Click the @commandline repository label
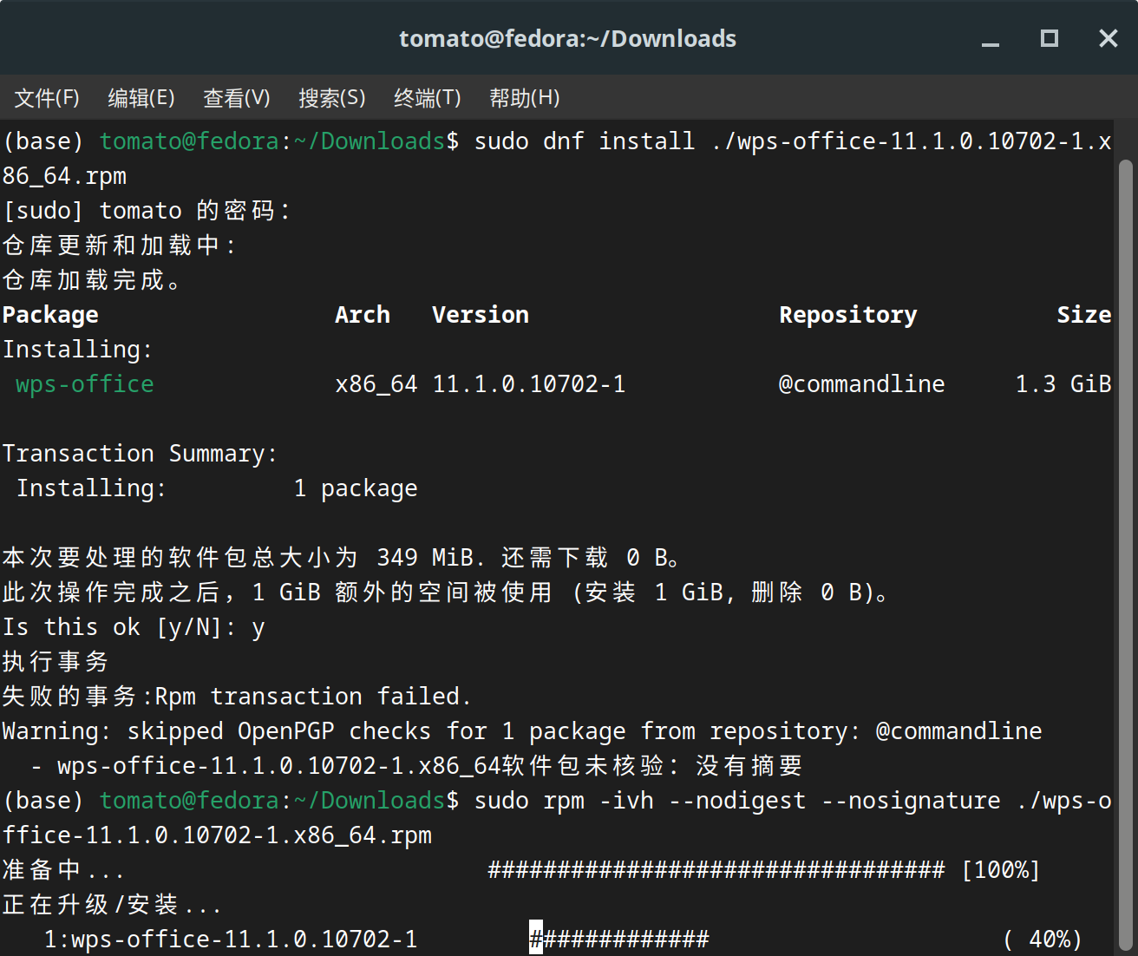Viewport: 1138px width, 956px height. (x=861, y=383)
